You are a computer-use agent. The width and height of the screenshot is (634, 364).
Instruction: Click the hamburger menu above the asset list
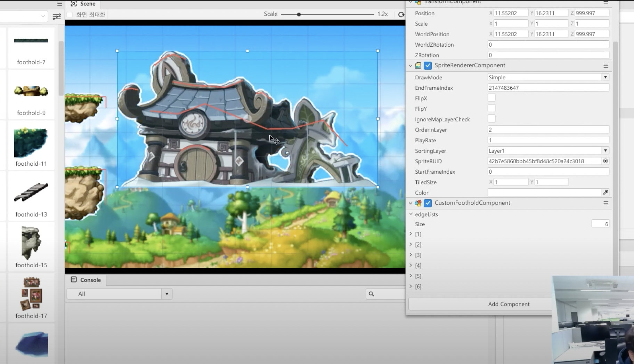pos(59,3)
